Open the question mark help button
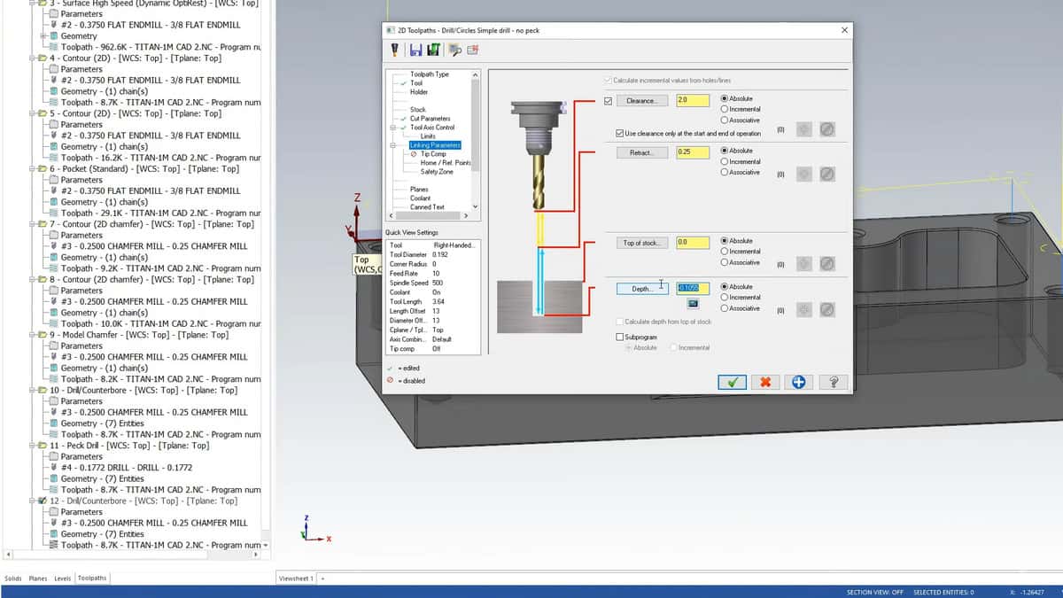The image size is (1063, 598). coord(833,382)
